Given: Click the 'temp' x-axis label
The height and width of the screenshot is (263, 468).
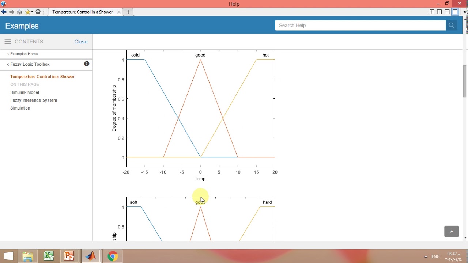Looking at the screenshot, I should click(200, 179).
